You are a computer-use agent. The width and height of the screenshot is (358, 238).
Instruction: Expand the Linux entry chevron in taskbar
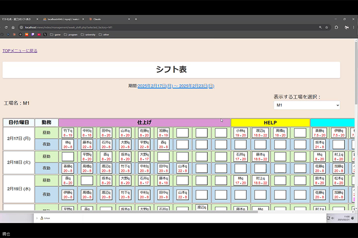point(37,218)
